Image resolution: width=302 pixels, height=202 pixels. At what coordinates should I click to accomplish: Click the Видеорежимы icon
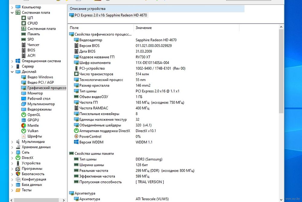(24, 109)
